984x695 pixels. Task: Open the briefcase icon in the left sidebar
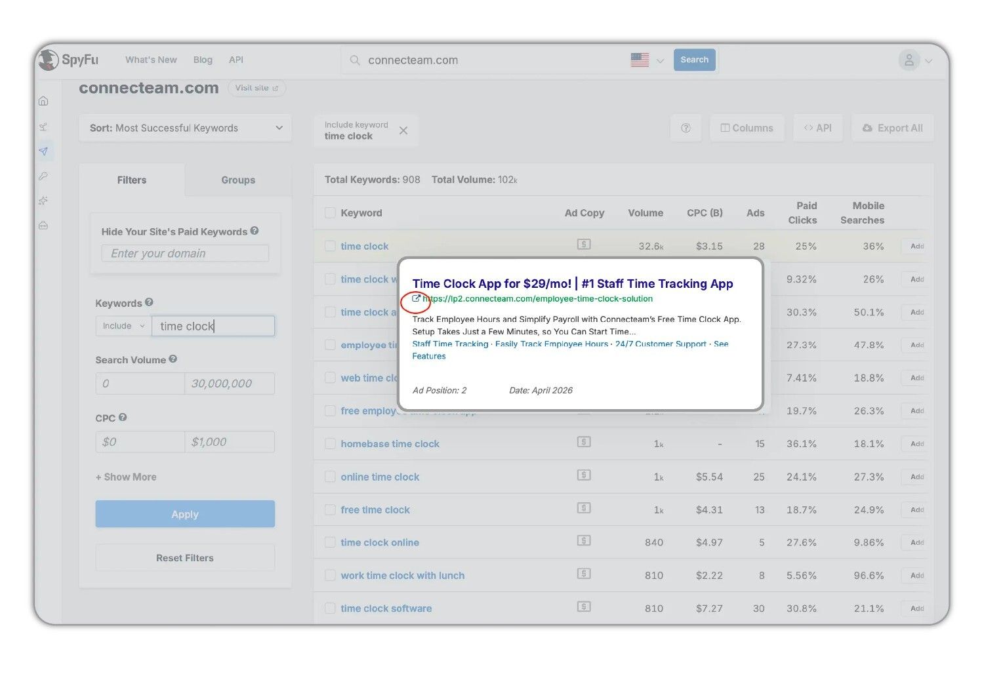point(43,226)
